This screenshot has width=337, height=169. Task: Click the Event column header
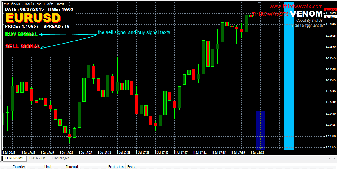132,167
